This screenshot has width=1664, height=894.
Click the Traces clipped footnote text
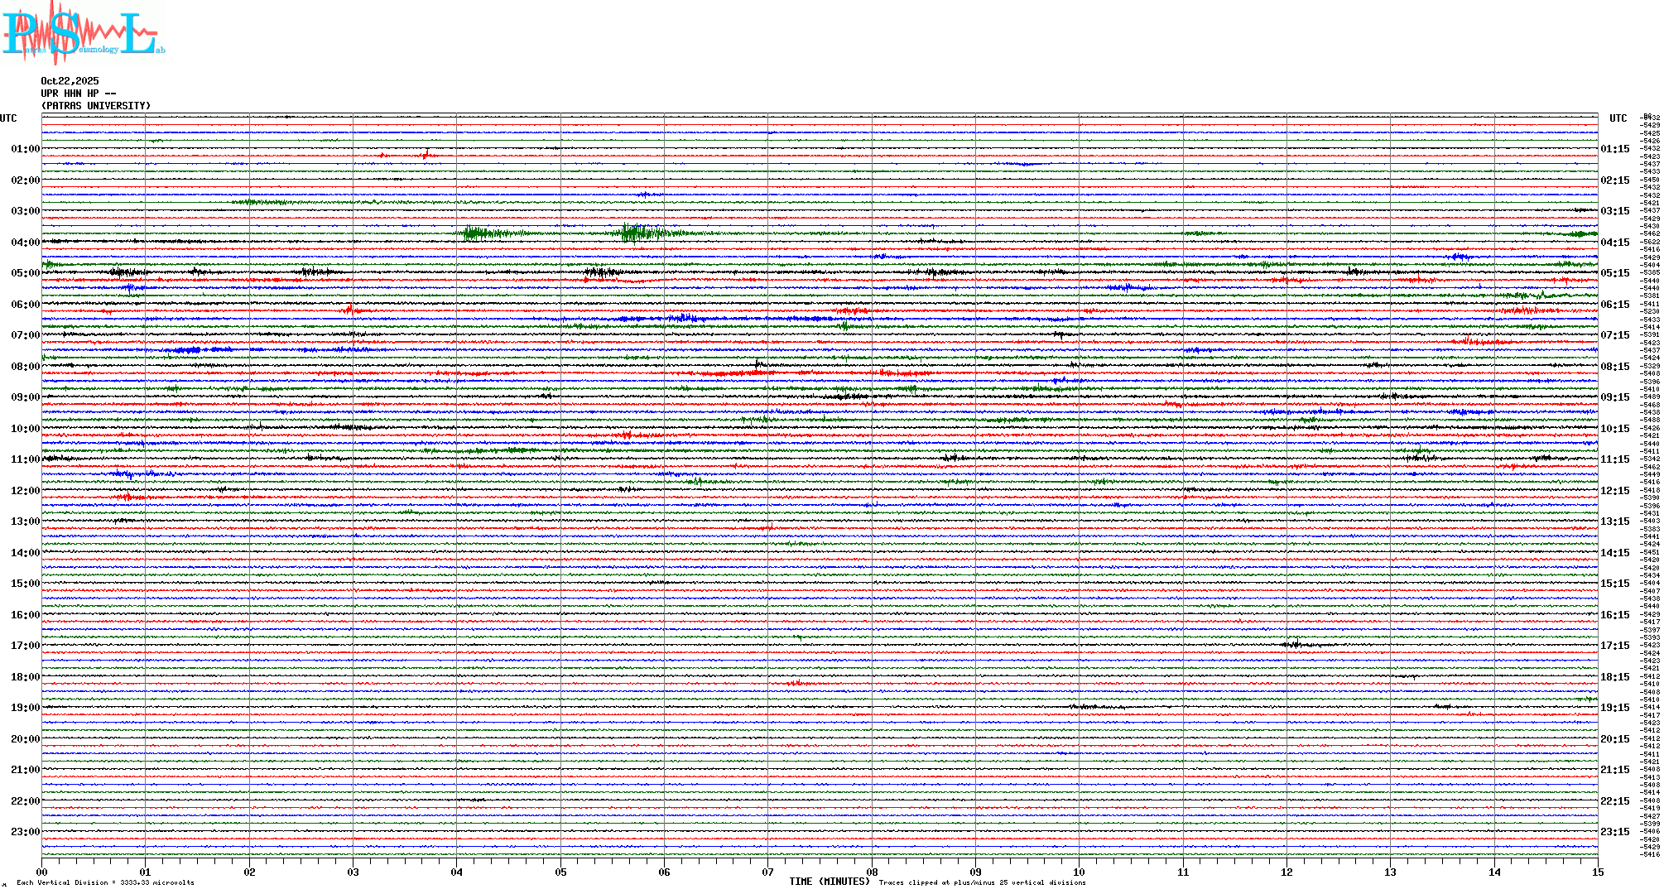(982, 883)
